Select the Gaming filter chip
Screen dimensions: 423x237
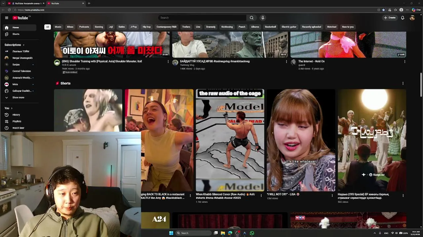pyautogui.click(x=99, y=27)
